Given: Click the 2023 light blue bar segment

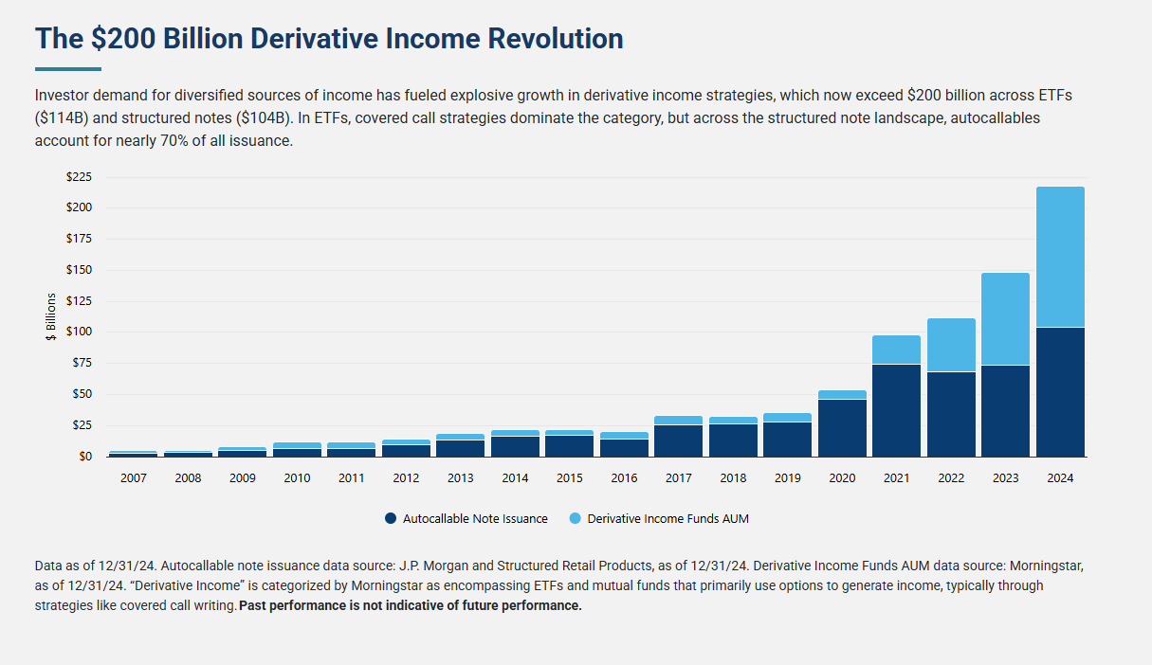Looking at the screenshot, I should pos(1005,318).
